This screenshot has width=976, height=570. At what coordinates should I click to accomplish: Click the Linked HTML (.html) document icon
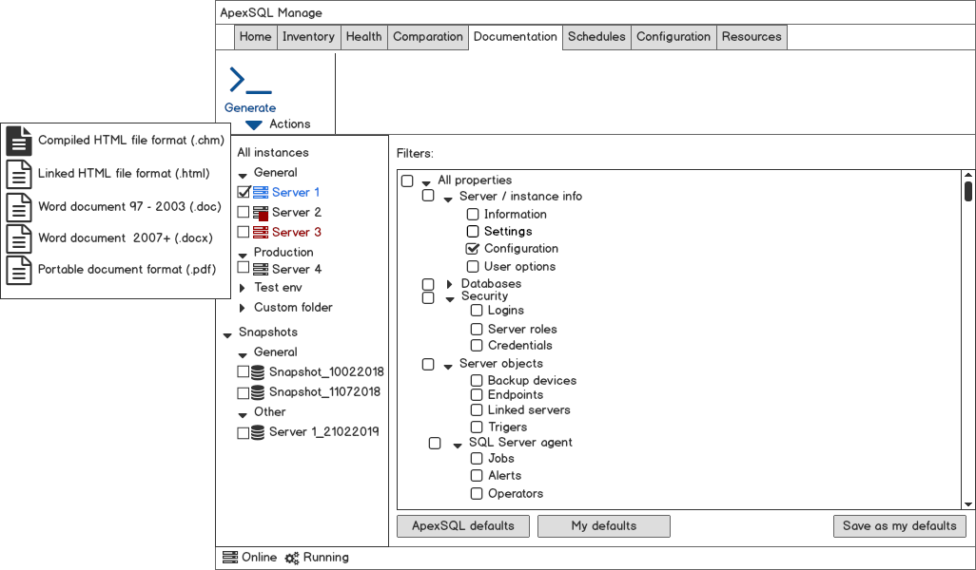pyautogui.click(x=19, y=174)
